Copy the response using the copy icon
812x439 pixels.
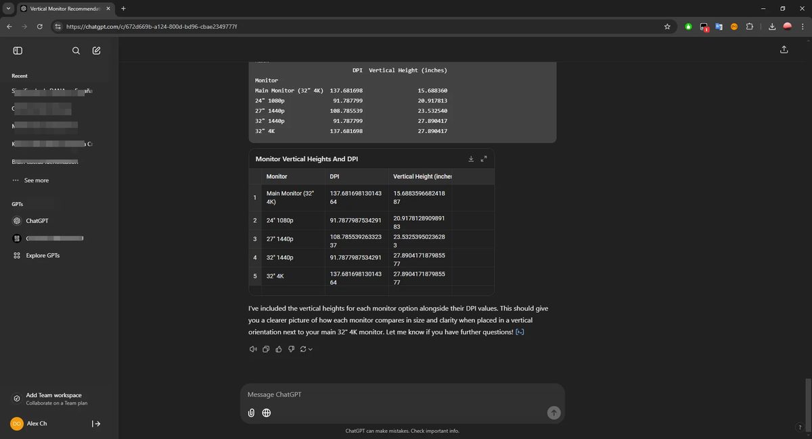point(266,348)
